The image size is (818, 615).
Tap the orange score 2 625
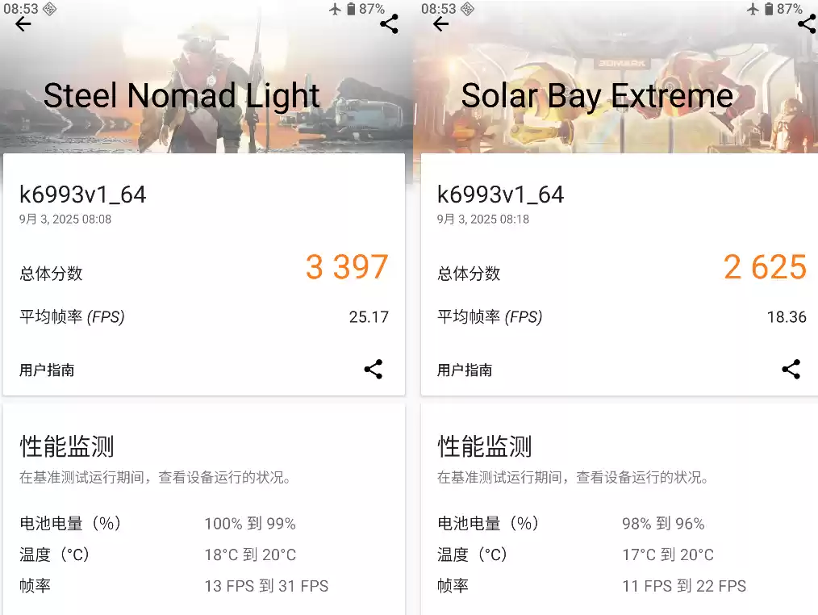(764, 267)
